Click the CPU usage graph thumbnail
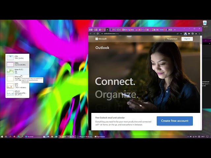Image resolution: width=211 pixels, height=158 pixels. click(10, 58)
